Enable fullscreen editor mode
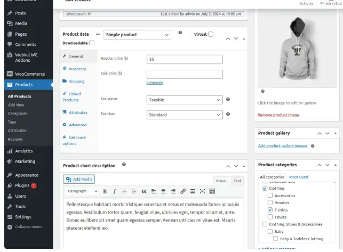Screen dimensions: 343x252 coord(202,191)
